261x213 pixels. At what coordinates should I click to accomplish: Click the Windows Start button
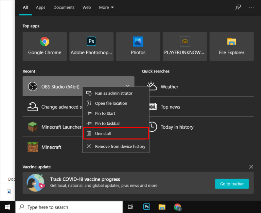coord(7,207)
